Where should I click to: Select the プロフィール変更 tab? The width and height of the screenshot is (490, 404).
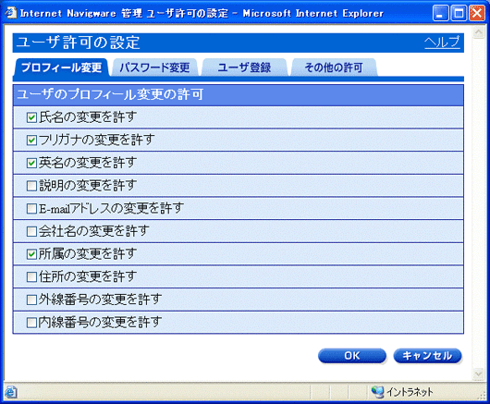[61, 67]
